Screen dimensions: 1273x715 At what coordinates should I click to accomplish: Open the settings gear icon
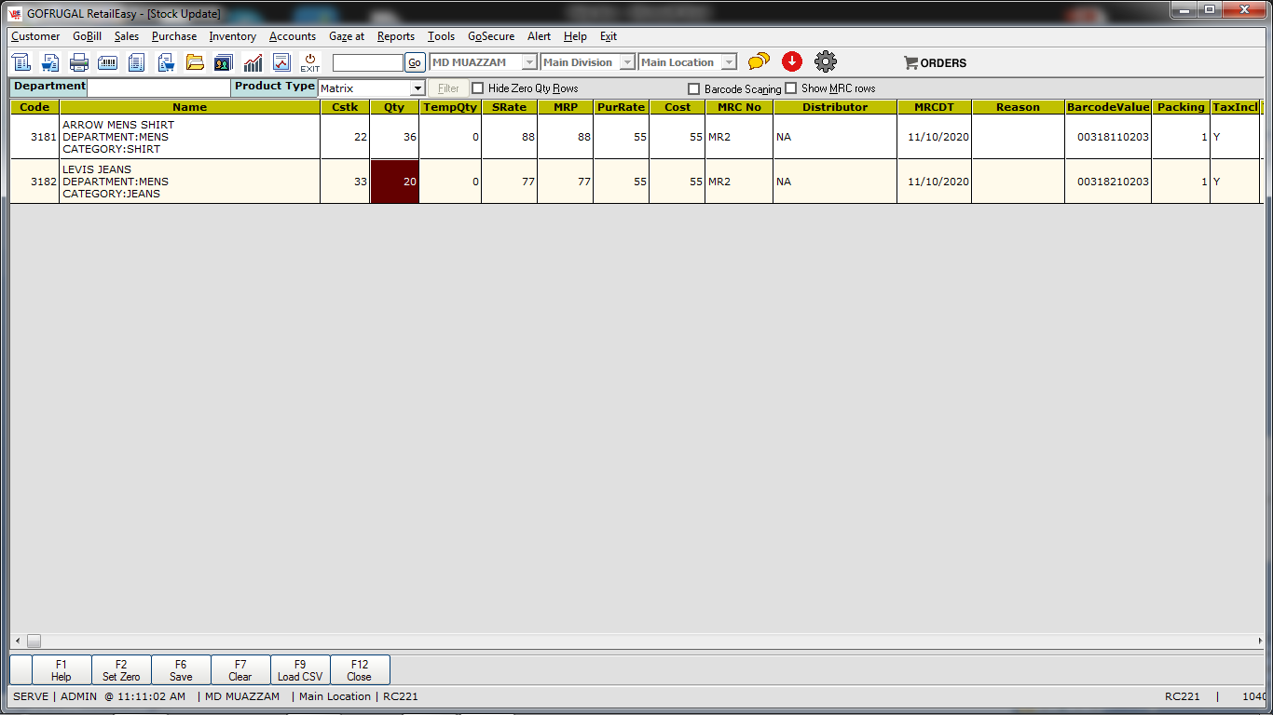[826, 61]
